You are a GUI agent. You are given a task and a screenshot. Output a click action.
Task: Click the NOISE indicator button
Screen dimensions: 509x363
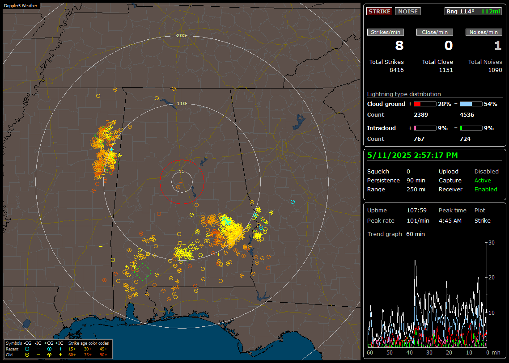click(408, 11)
